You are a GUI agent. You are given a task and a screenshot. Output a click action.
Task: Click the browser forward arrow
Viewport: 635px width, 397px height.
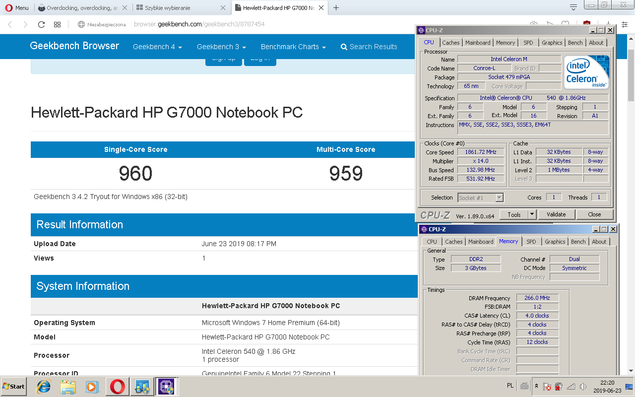point(25,24)
